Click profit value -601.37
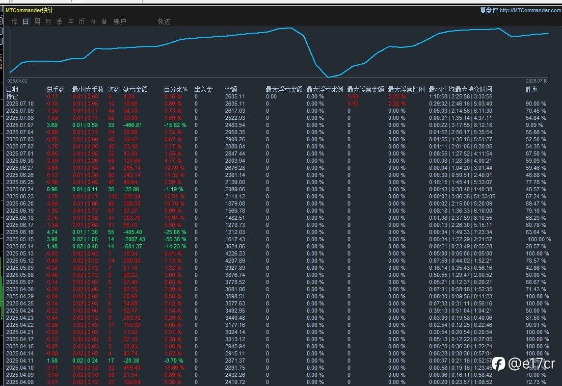The height and width of the screenshot is (386, 562). (132, 246)
